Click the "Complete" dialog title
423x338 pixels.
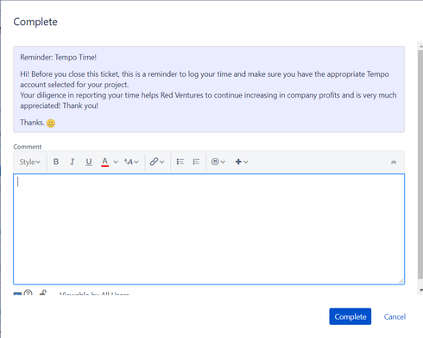tap(35, 22)
